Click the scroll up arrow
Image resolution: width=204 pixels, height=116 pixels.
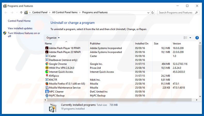tap(200, 43)
